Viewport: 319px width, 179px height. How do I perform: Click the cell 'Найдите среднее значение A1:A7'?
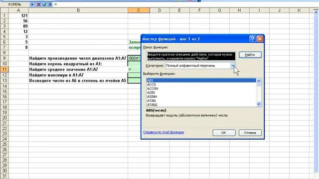(x=78, y=70)
